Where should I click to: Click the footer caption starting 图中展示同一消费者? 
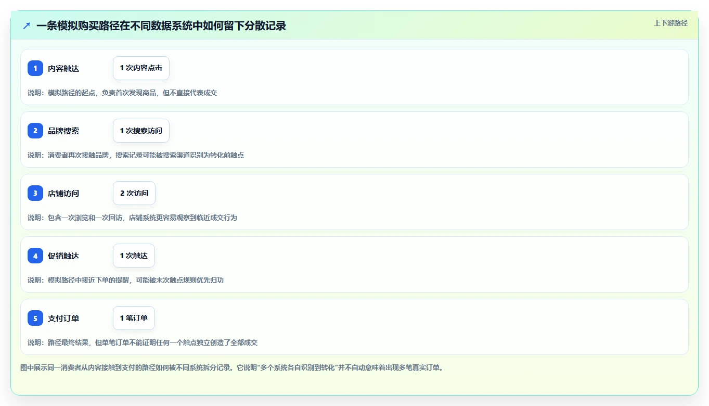231,367
